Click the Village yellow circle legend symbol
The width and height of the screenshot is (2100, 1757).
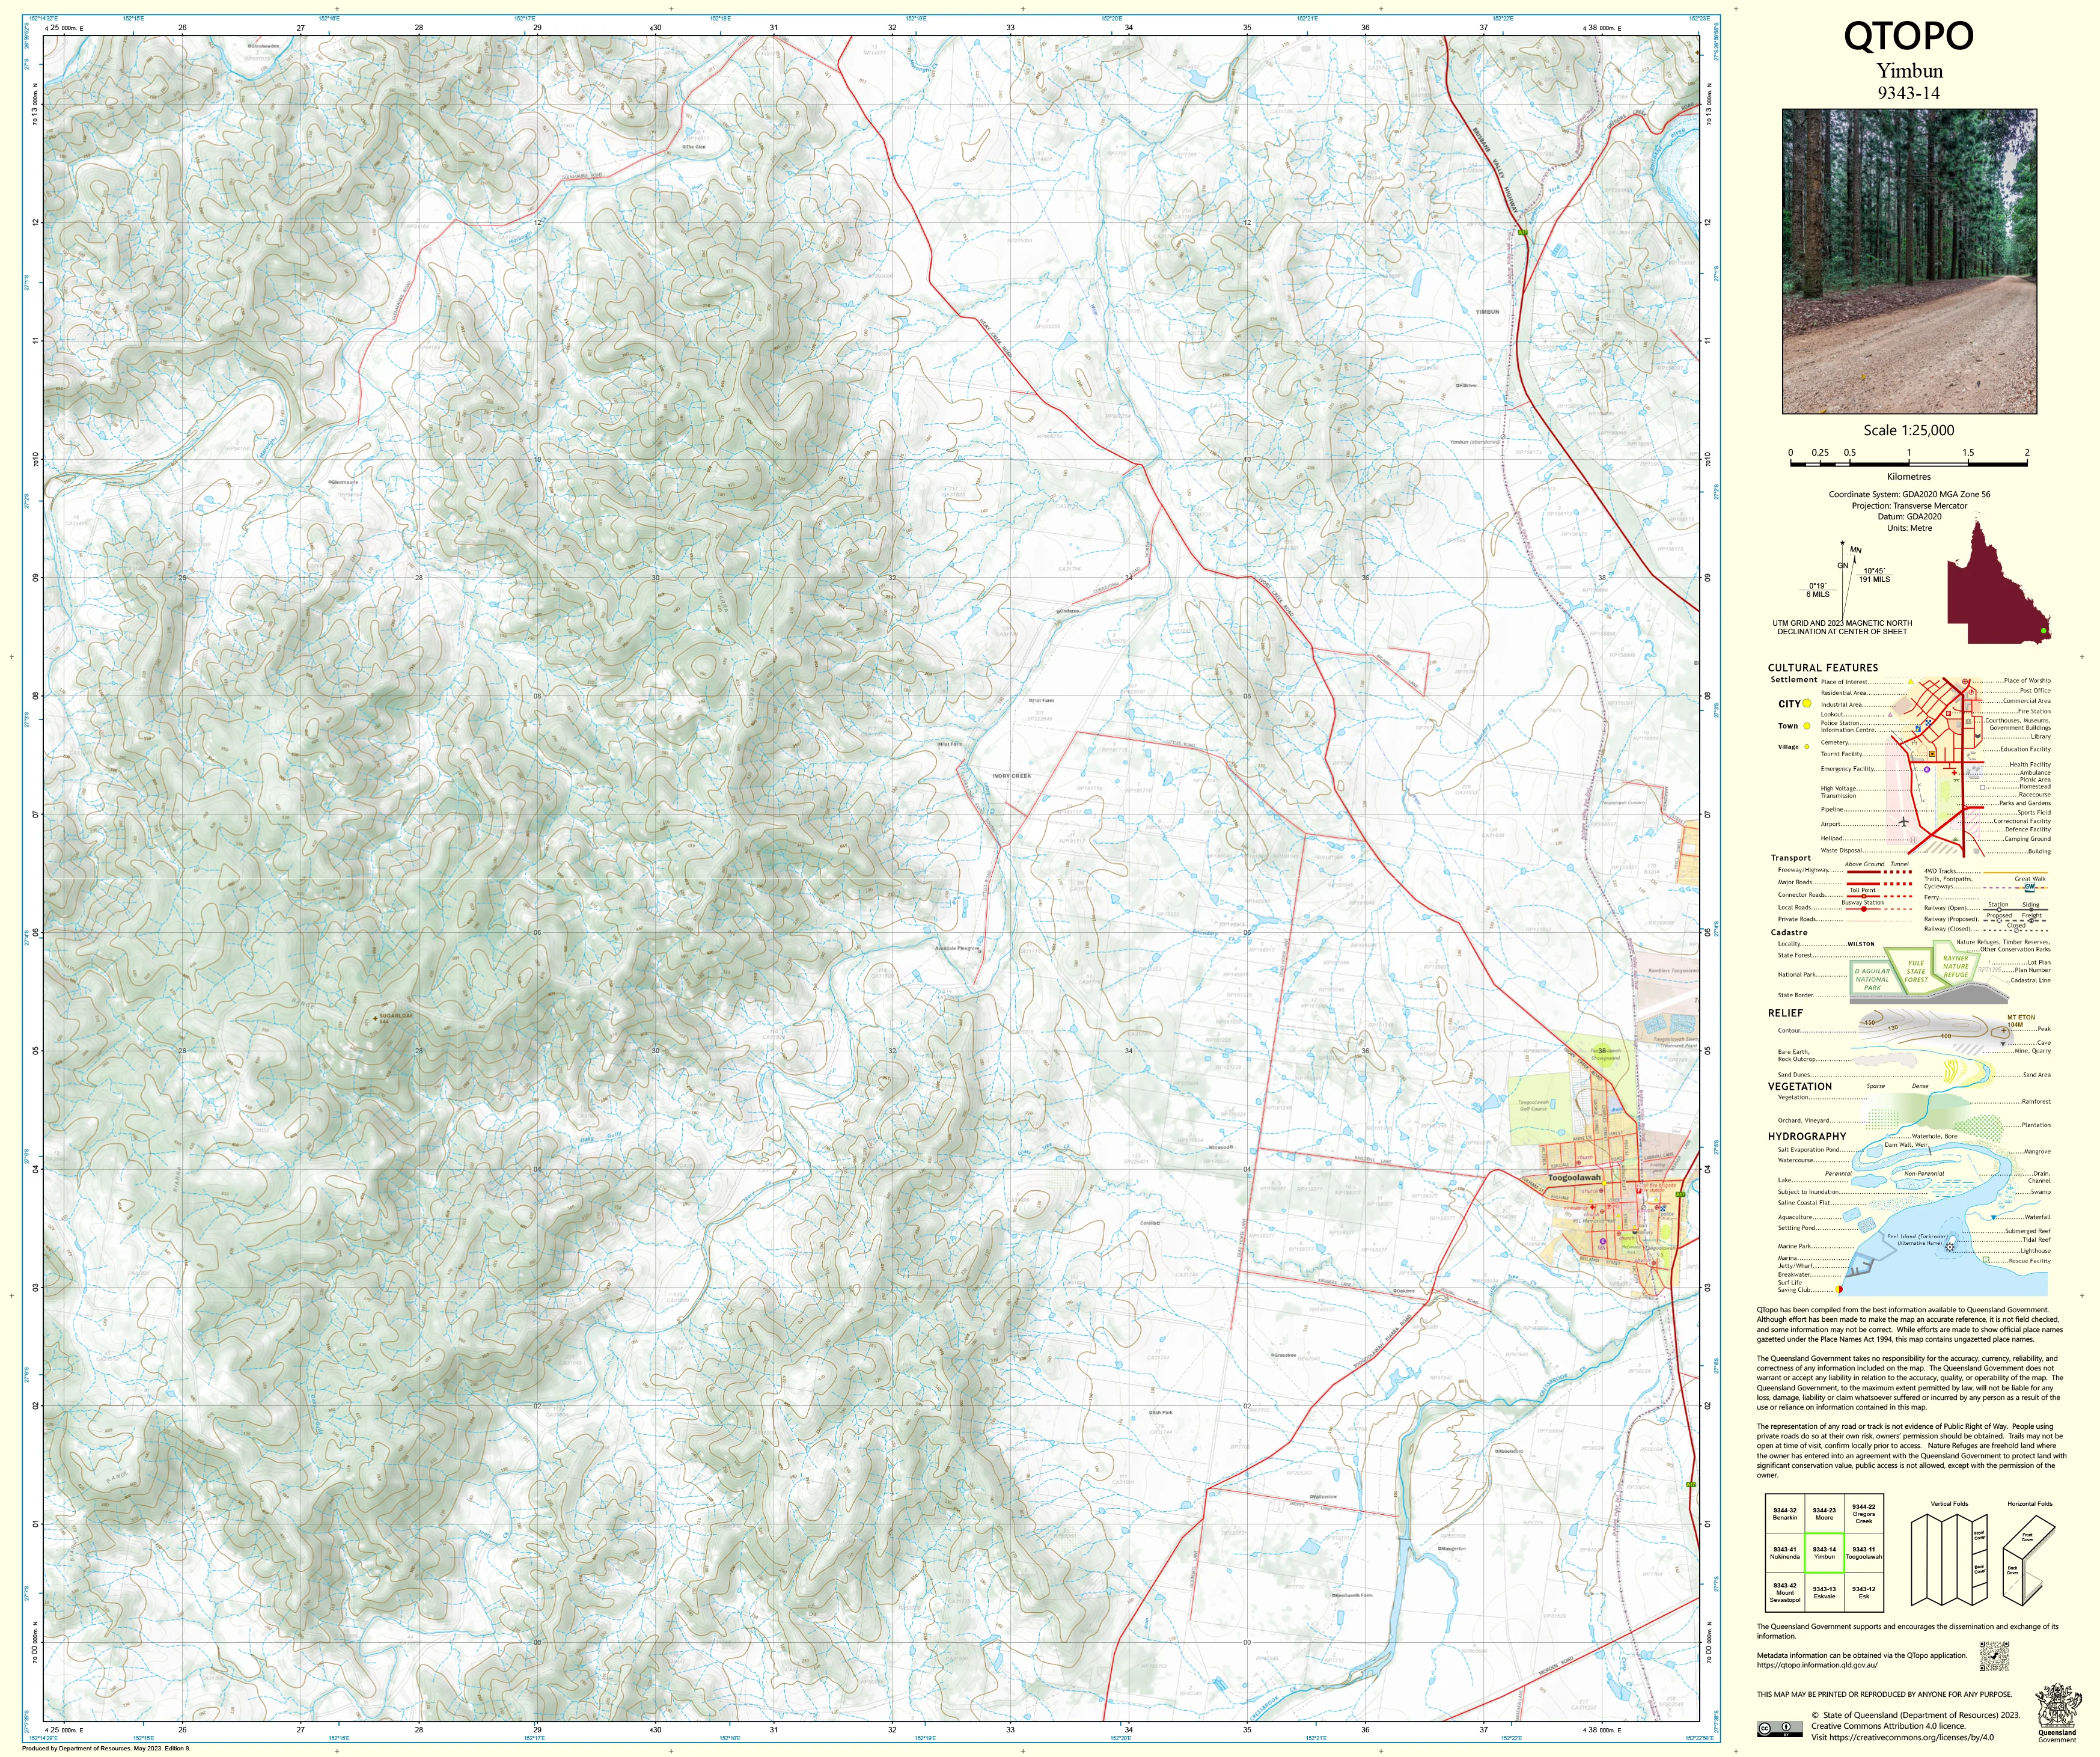pos(1807,747)
